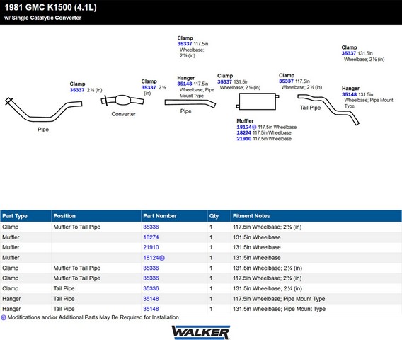
Task: Open the top-right 131.5in clamp 35337 link
Action: (x=349, y=53)
